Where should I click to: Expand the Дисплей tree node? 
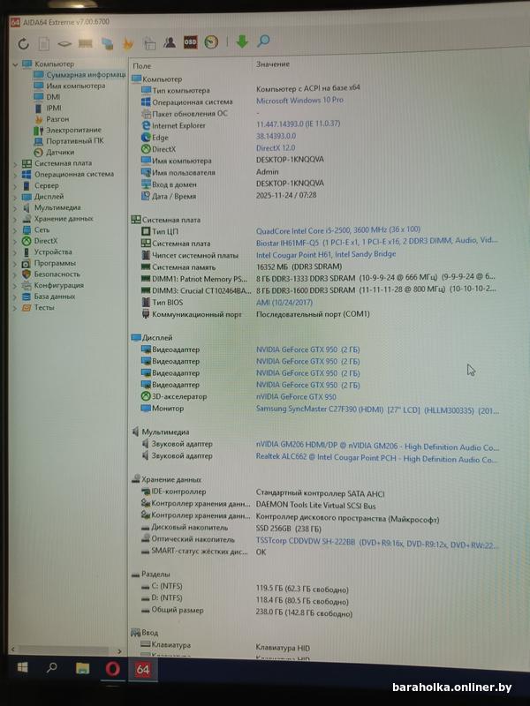[x=15, y=197]
